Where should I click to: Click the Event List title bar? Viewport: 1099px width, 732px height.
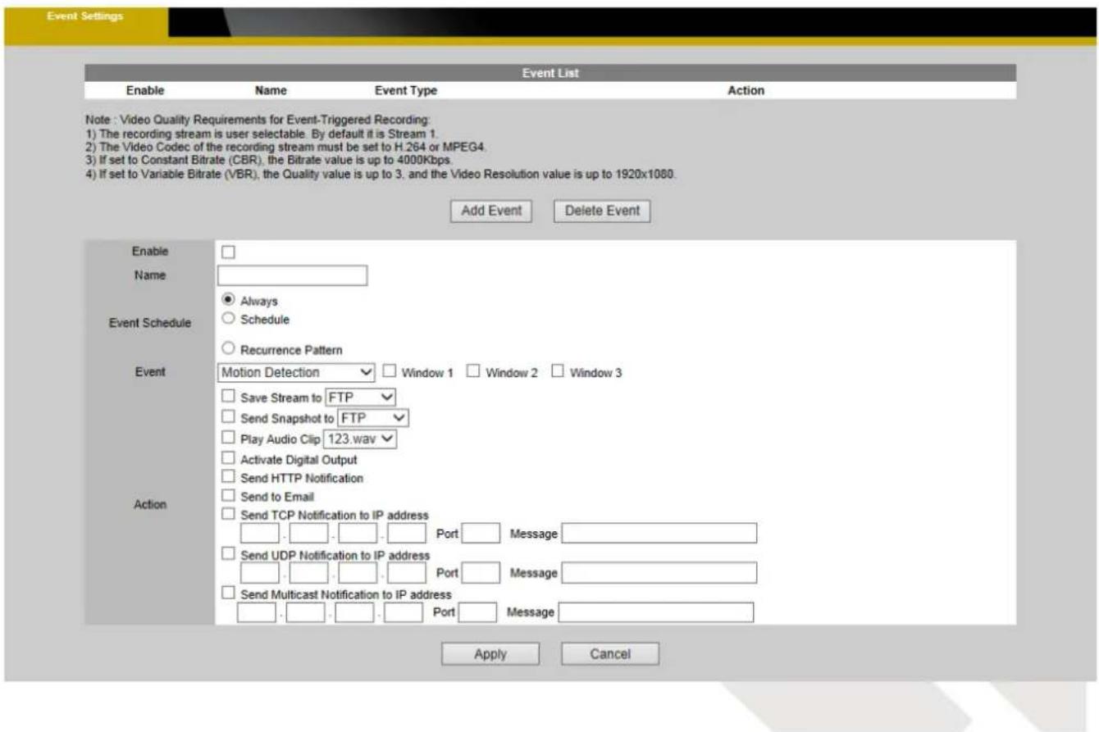(x=550, y=73)
